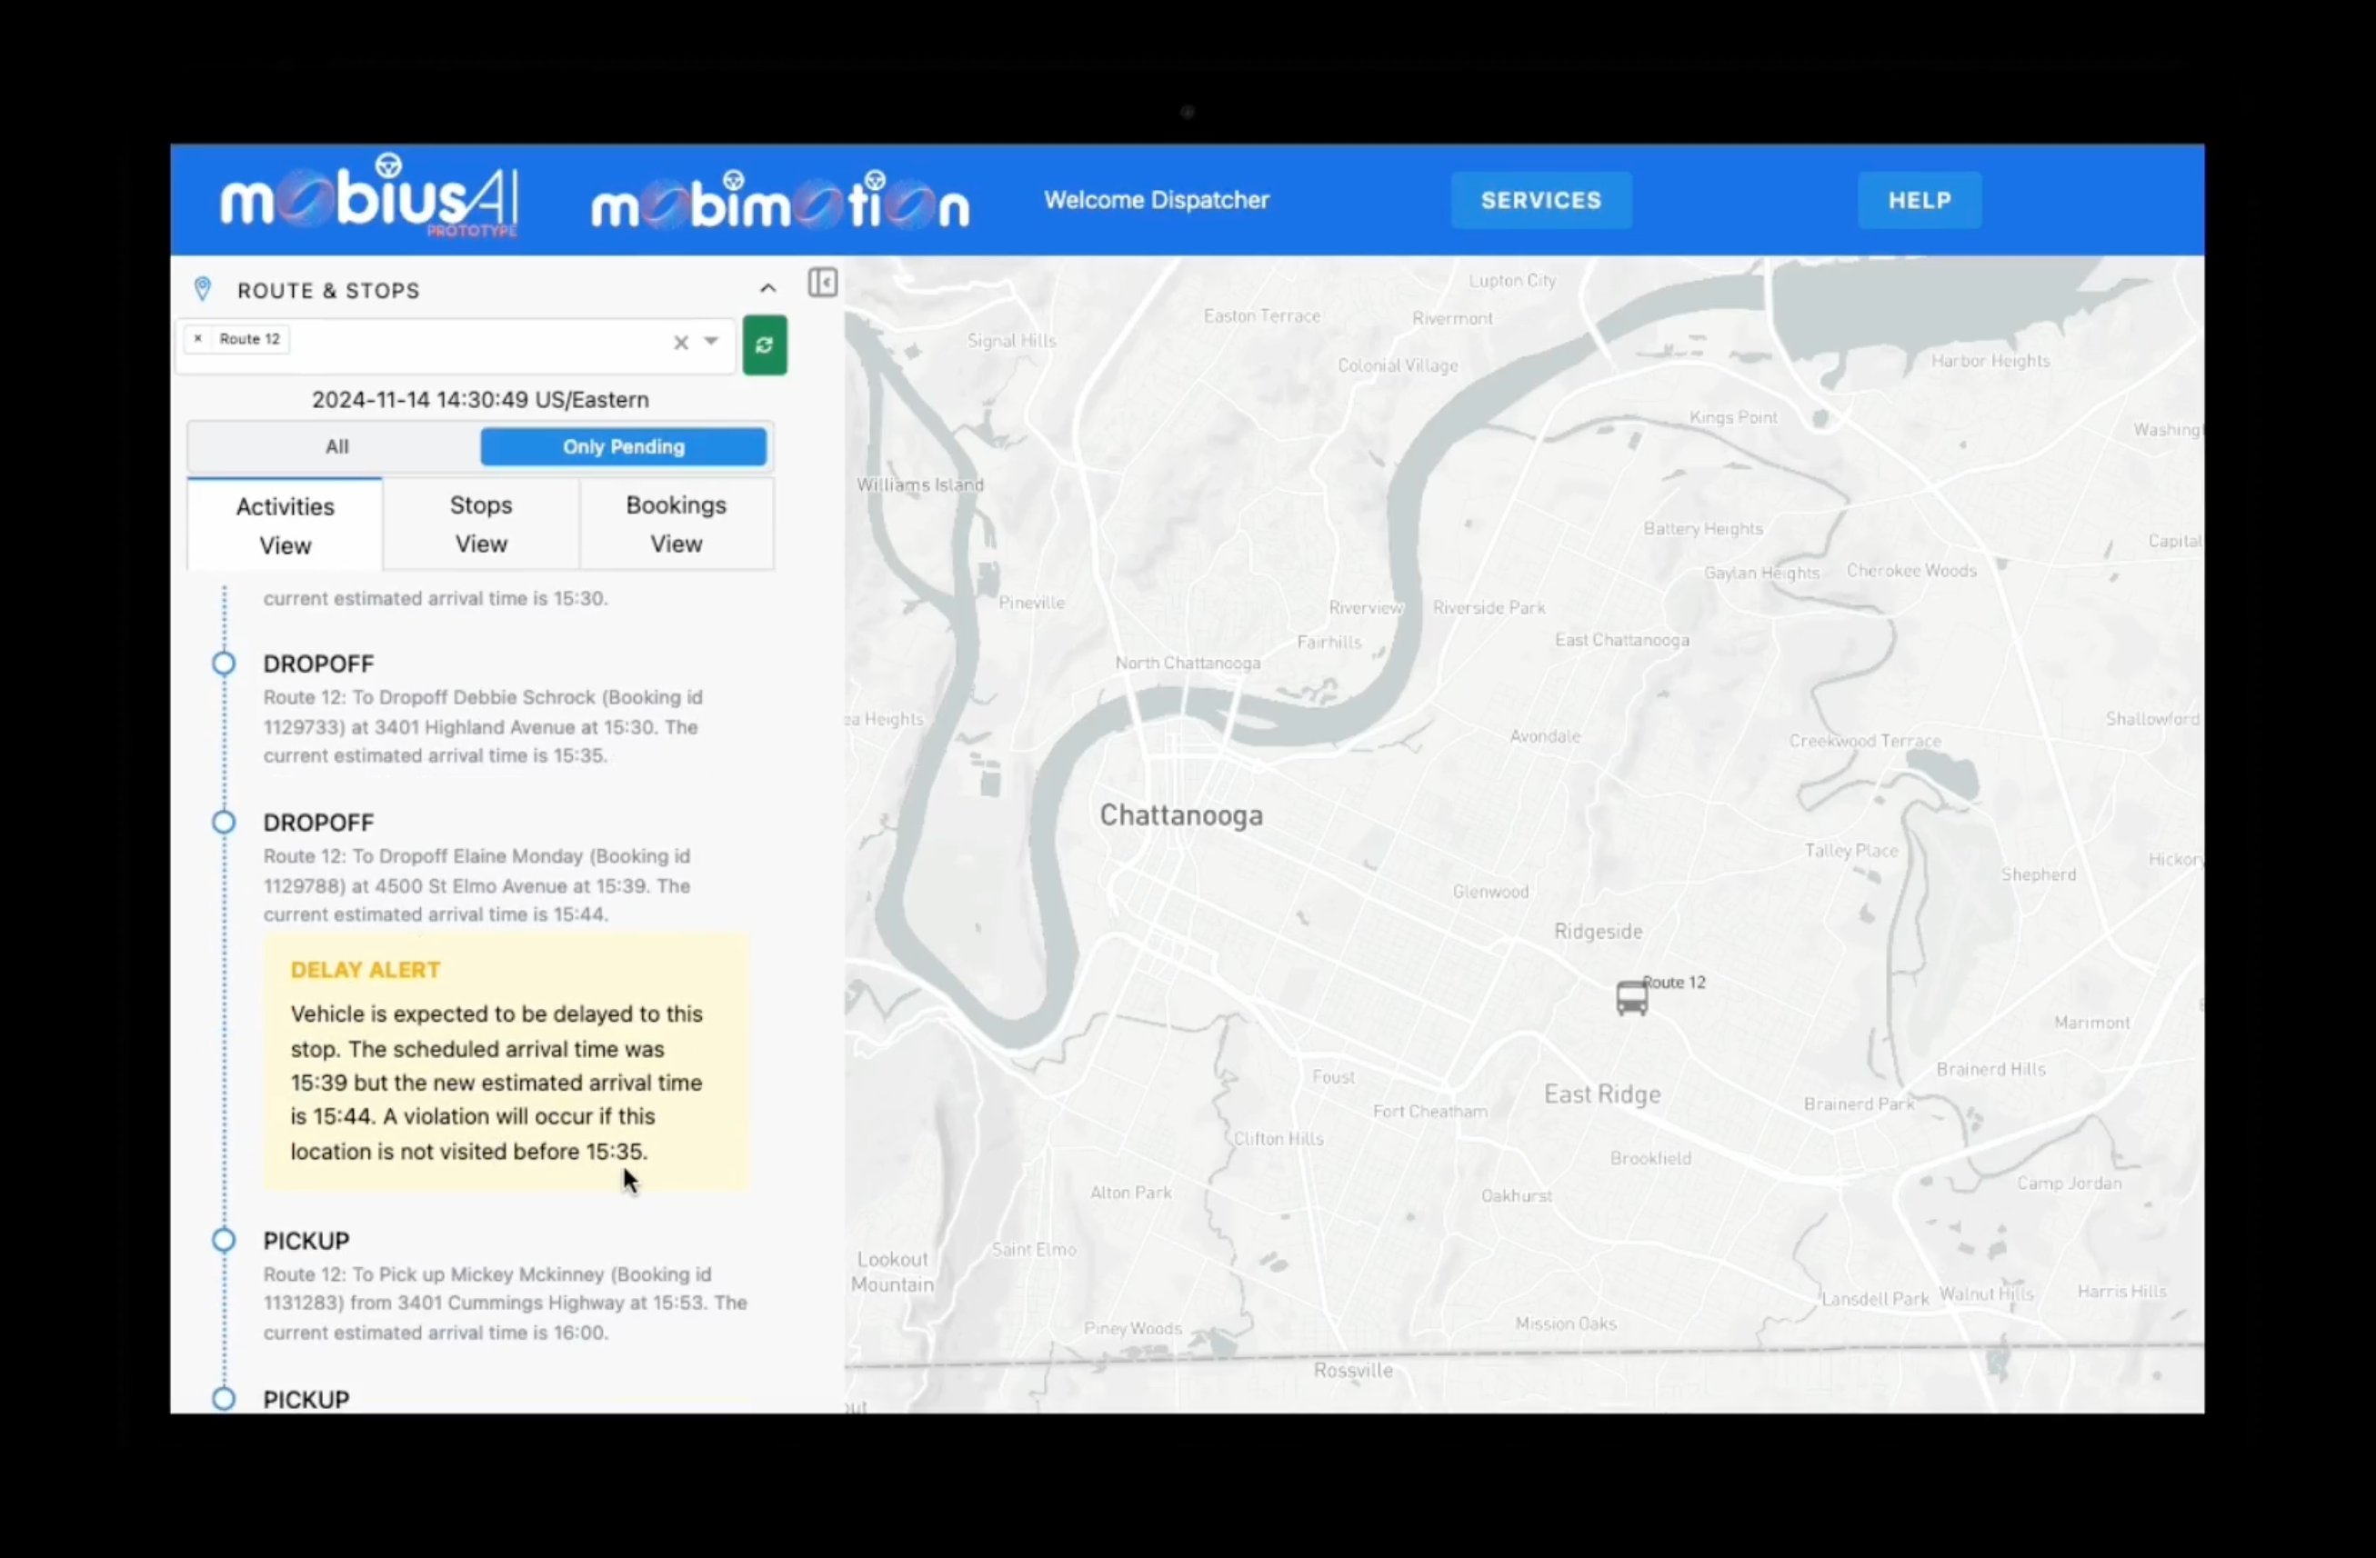Switch to the Bookings View tab
The width and height of the screenshot is (2376, 1558).
coord(677,525)
